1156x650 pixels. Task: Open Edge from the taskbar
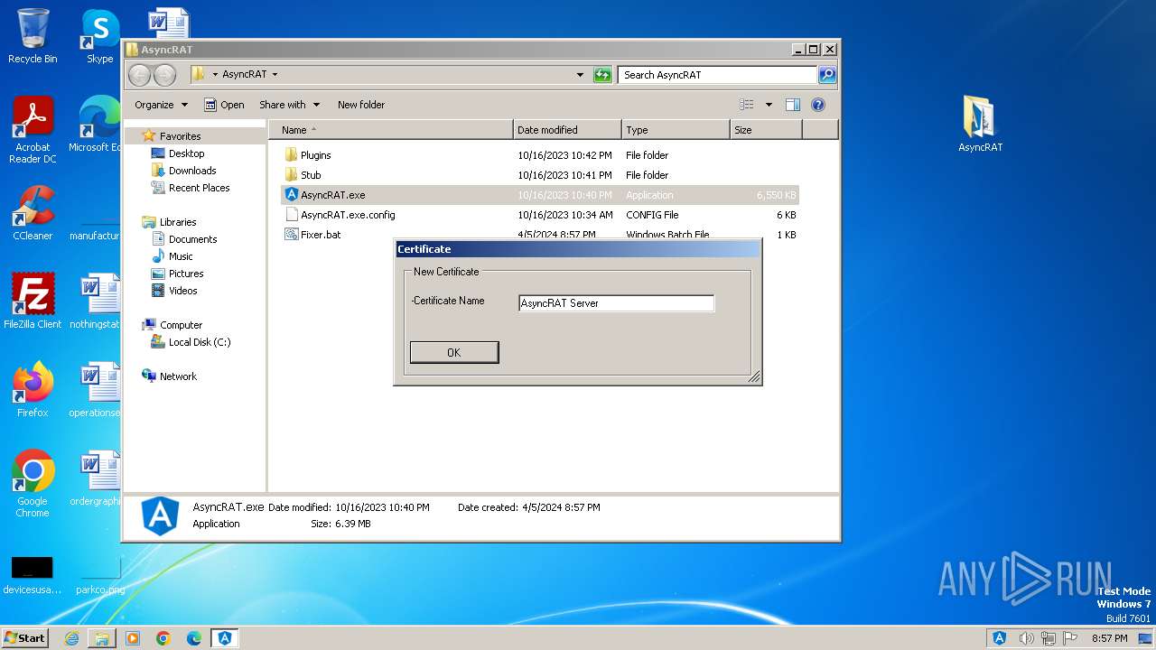tap(194, 638)
